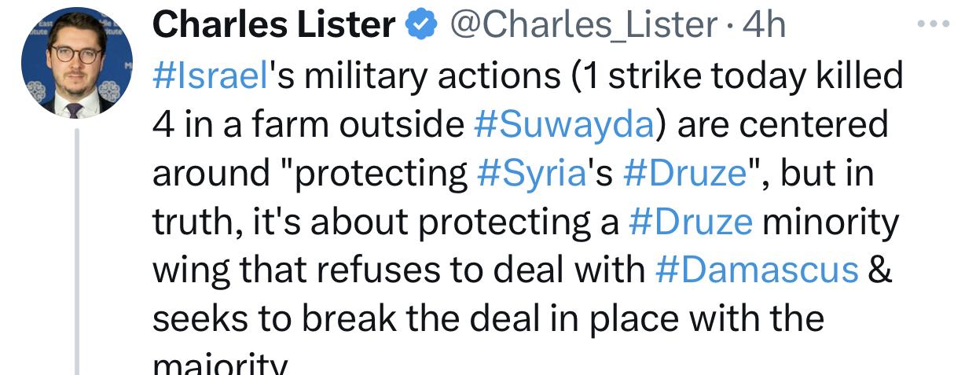Click the phrase "1 strike today killed"
976x375 pixels.
tap(738, 76)
